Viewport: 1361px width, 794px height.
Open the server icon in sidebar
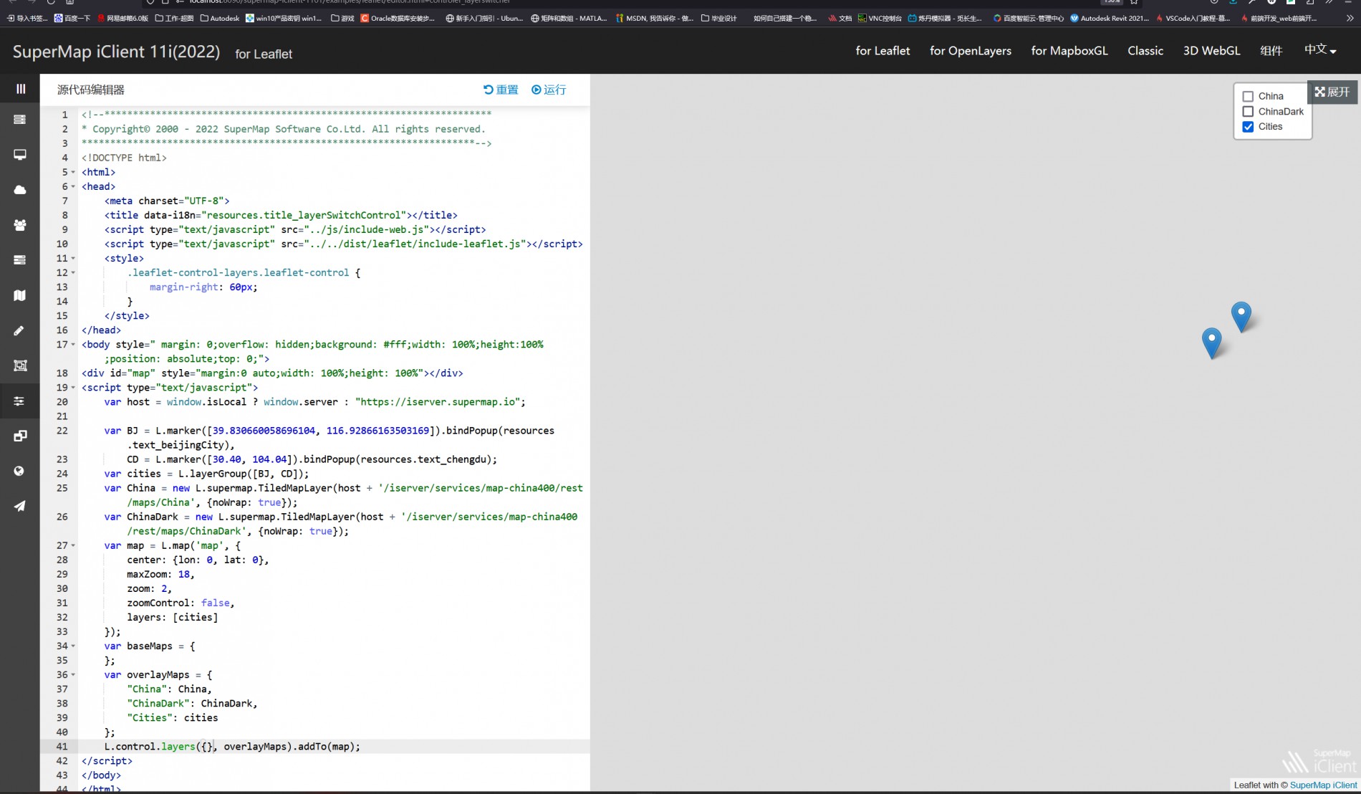20,120
